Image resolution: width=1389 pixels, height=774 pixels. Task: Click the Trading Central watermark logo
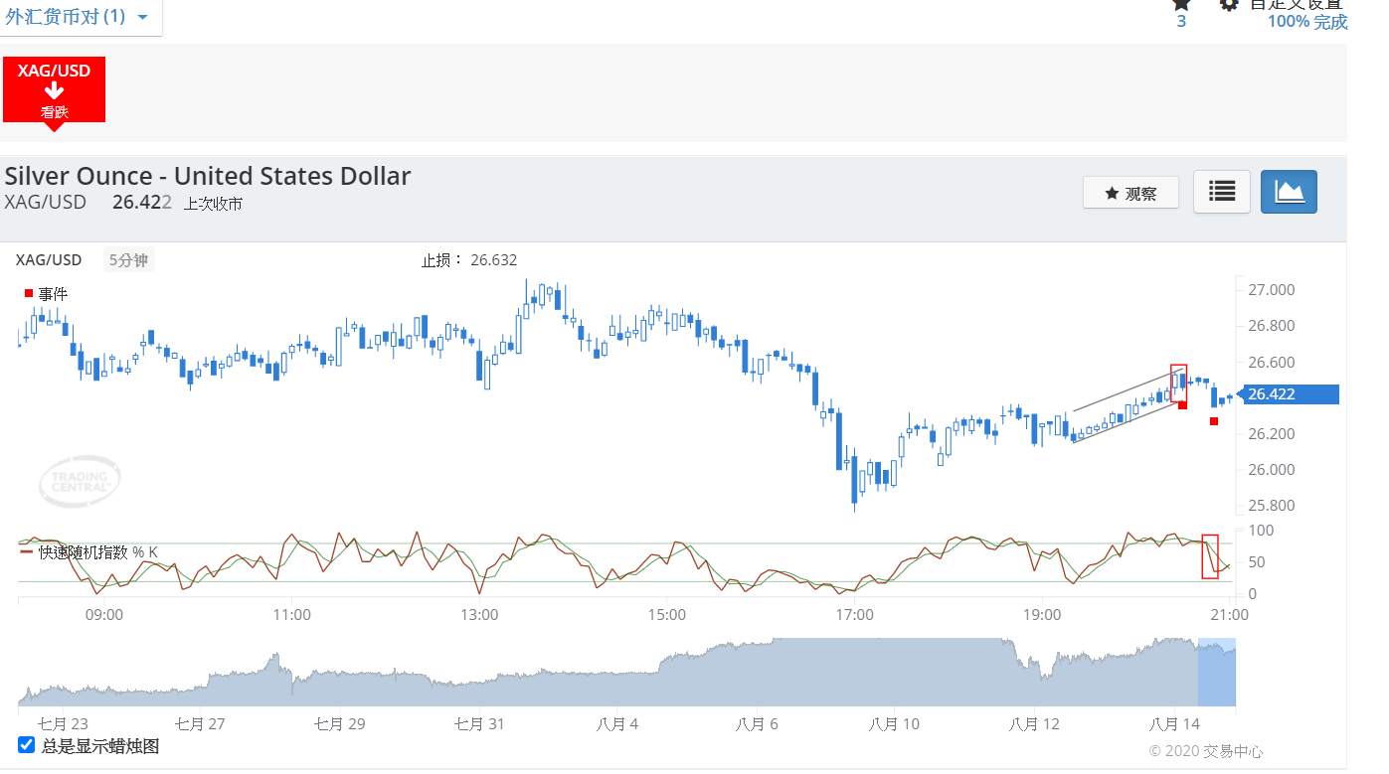click(x=80, y=482)
